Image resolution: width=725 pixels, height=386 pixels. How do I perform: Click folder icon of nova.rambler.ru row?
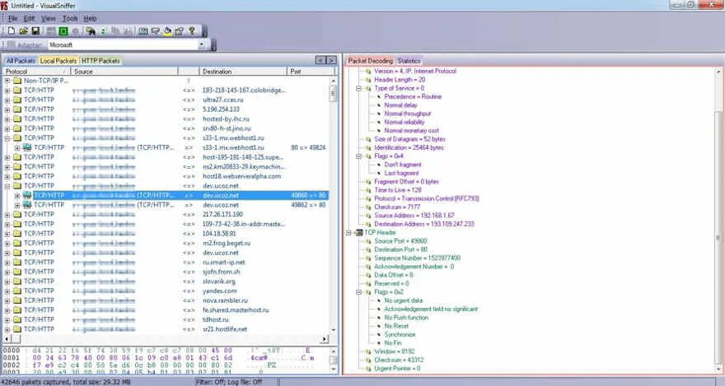point(17,300)
